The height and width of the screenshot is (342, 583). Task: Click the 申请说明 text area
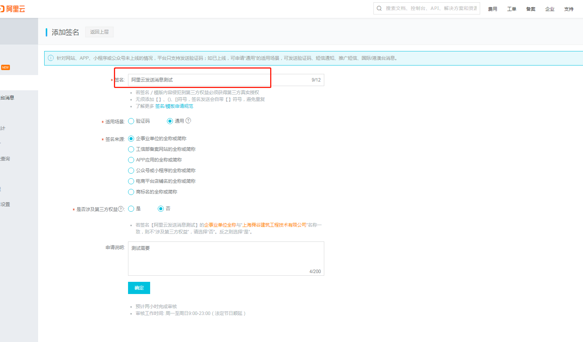[x=226, y=259]
